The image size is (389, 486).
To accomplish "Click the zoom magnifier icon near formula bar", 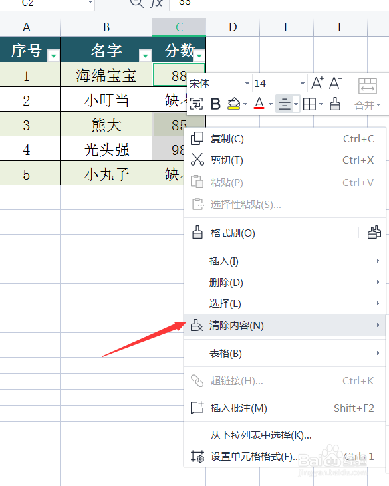I will [136, 3].
